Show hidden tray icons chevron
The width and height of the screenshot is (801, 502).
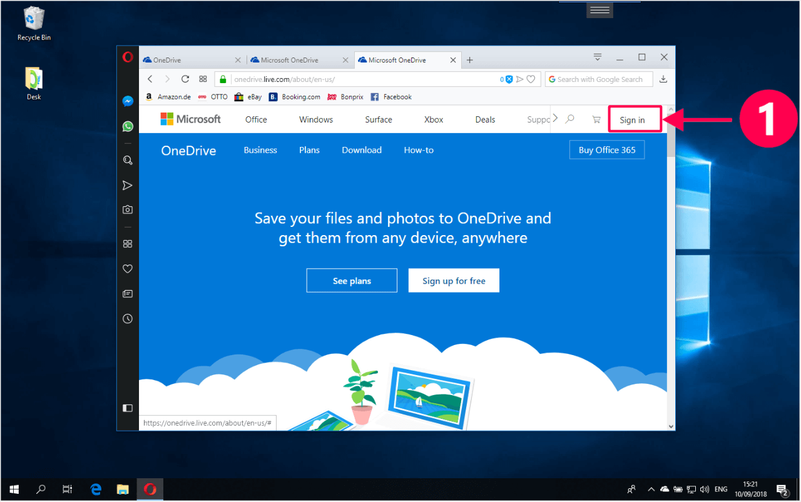point(651,489)
